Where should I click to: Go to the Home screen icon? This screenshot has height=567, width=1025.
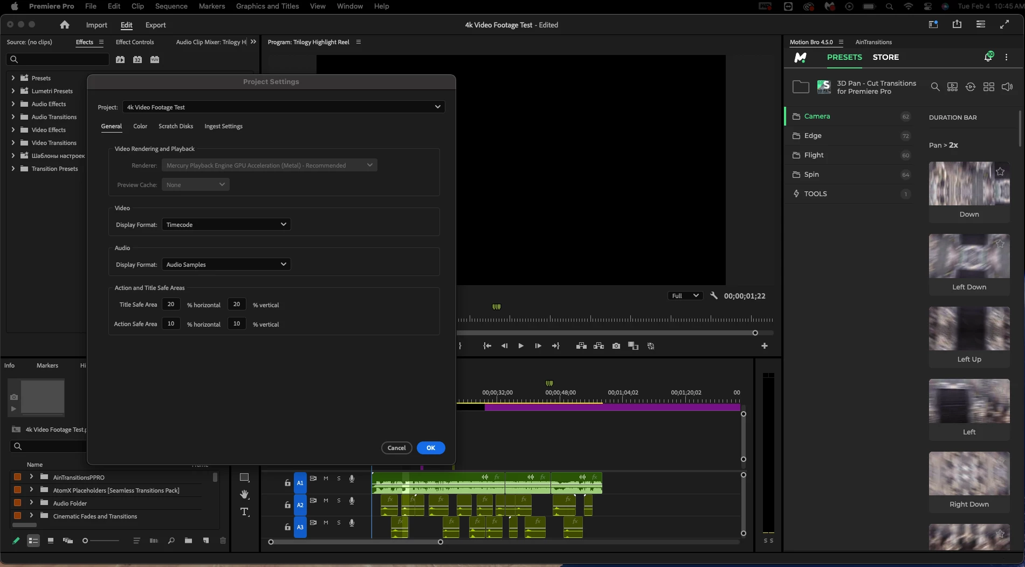point(65,25)
